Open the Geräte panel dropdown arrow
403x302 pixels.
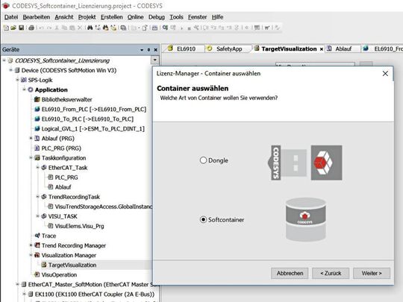tap(142, 50)
